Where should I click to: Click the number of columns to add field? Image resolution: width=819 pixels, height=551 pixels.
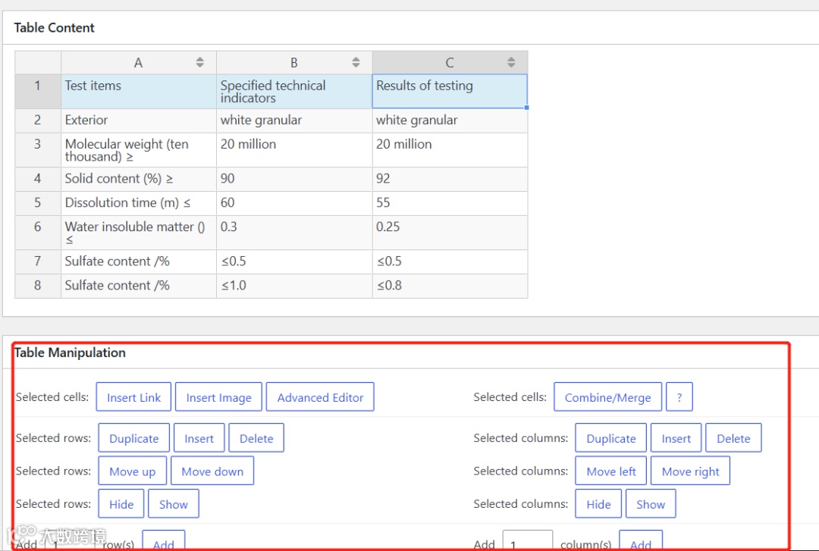pyautogui.click(x=528, y=541)
